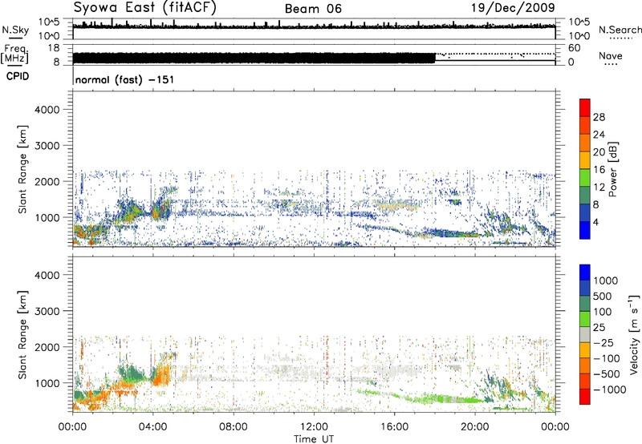
Task: Select the Beam 06 label
Action: tap(313, 9)
